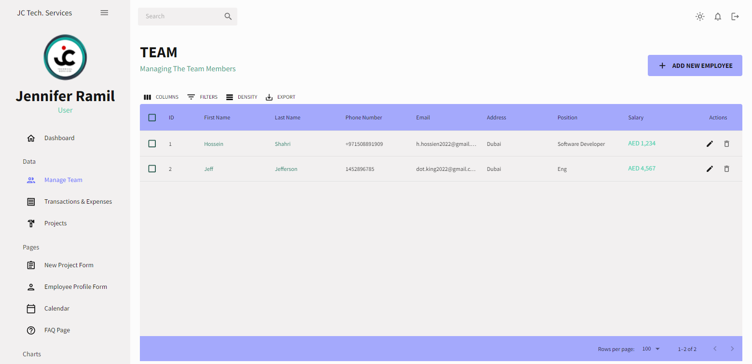Click the search magnifier icon
Image resolution: width=752 pixels, height=364 pixels.
point(228,16)
